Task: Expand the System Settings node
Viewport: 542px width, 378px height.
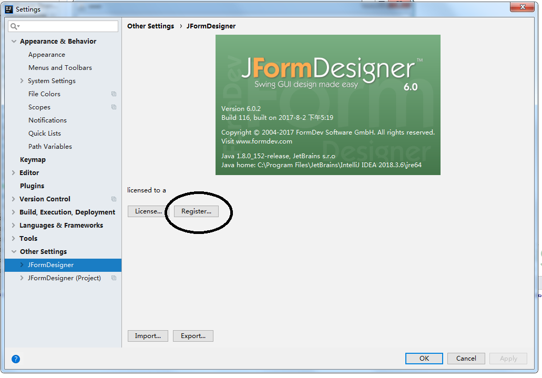Action: pyautogui.click(x=22, y=80)
